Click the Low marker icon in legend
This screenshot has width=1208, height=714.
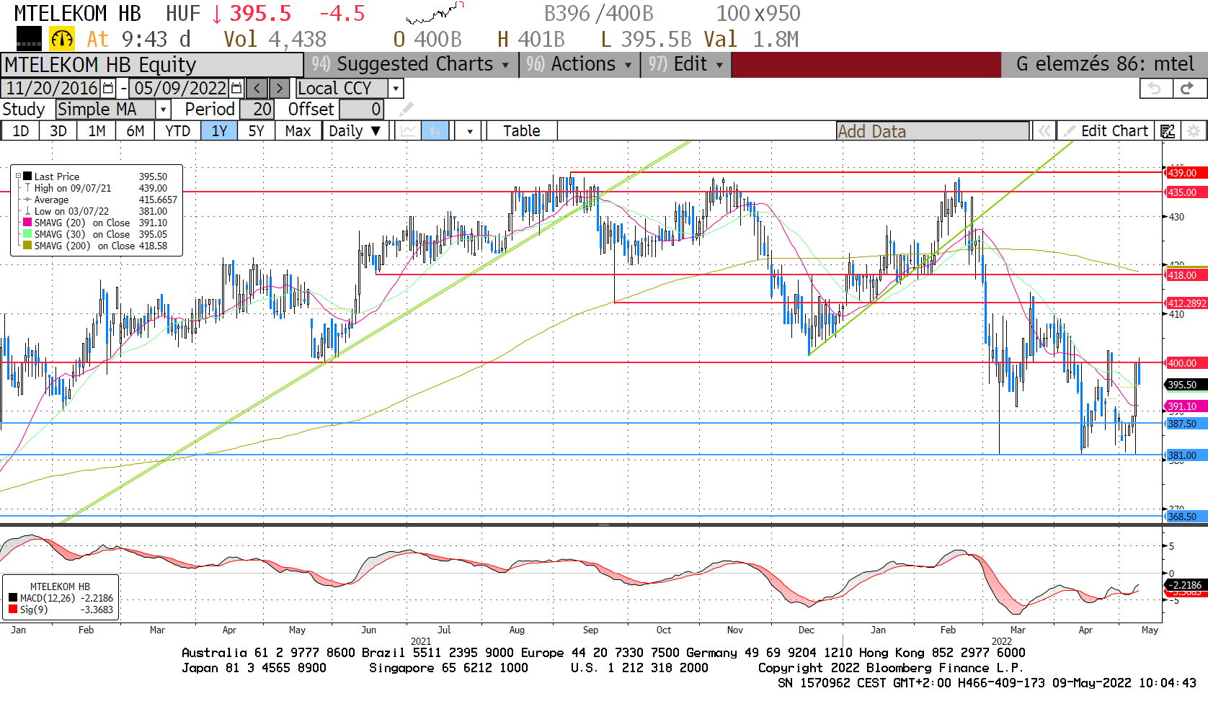click(x=27, y=211)
